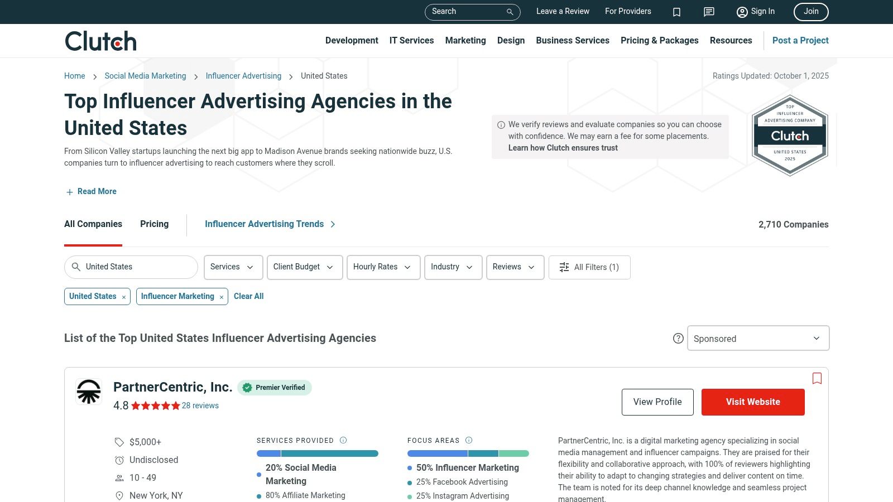This screenshot has height=502, width=893.
Task: Click the 20% Social Media Marketing item
Action: [x=301, y=474]
